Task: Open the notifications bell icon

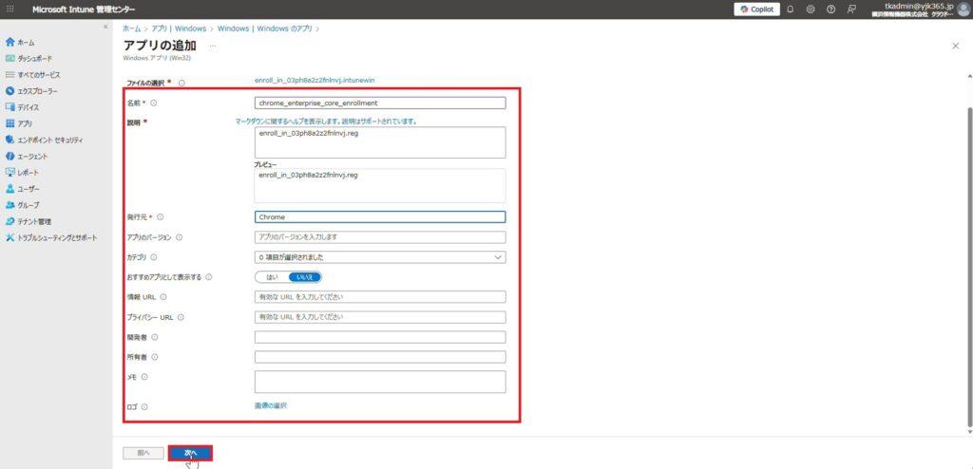Action: coord(790,9)
